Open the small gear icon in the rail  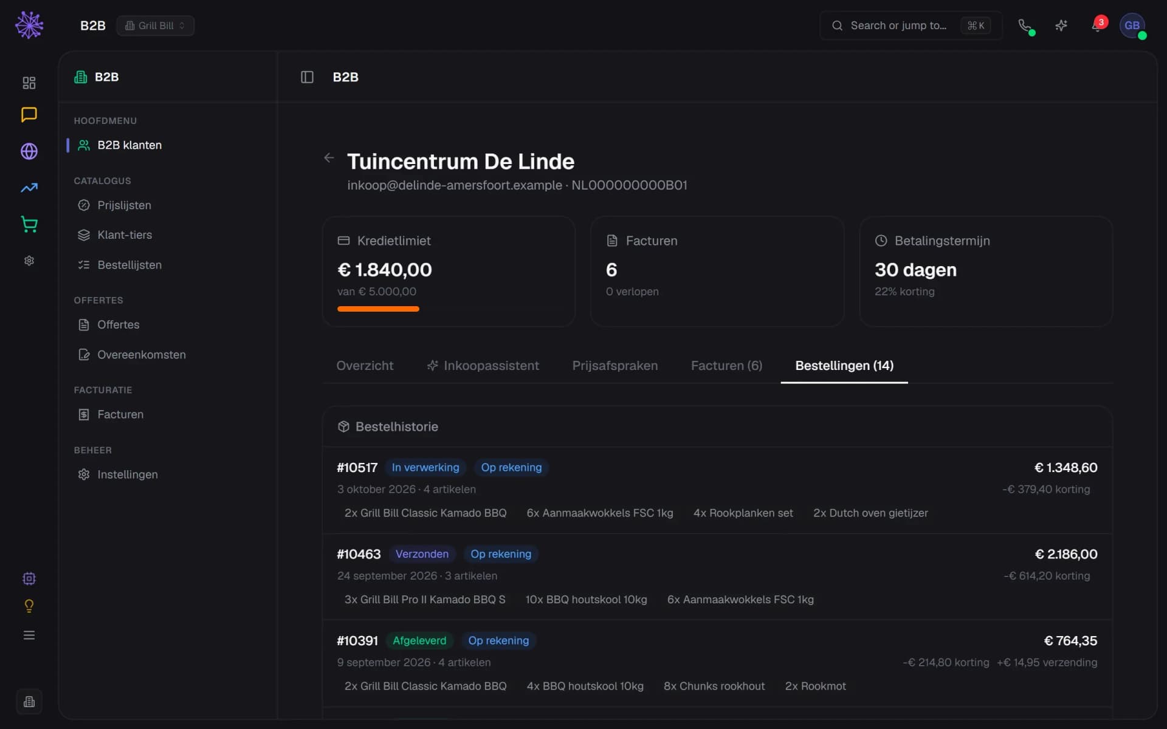(x=29, y=261)
